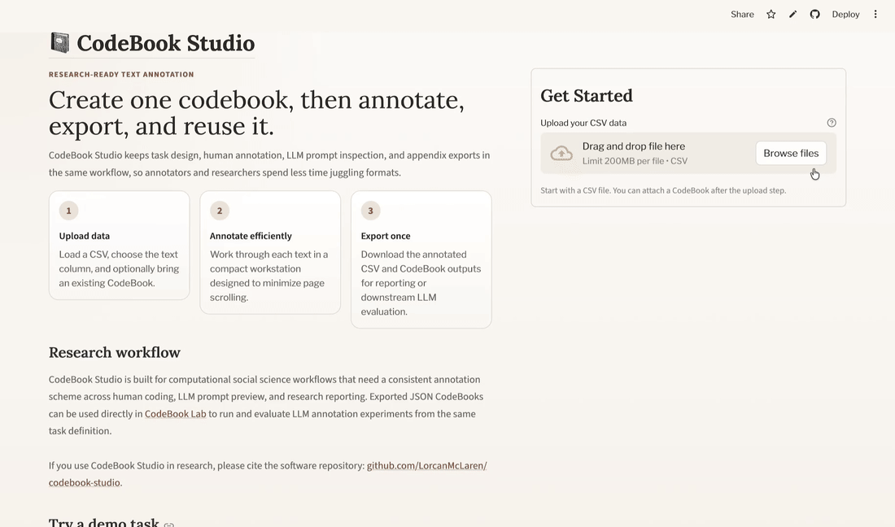
Task: Click the cloud upload icon
Action: (561, 153)
